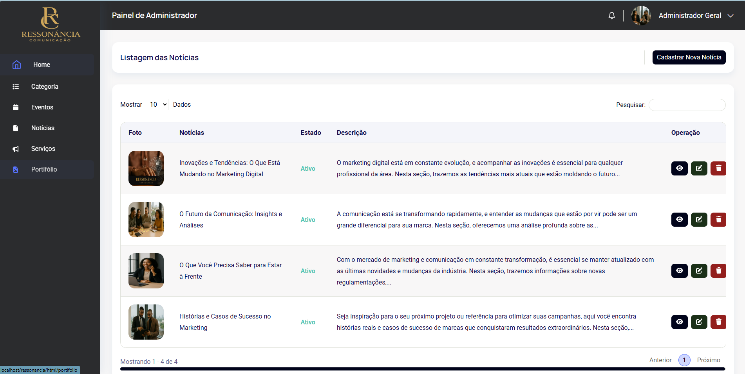The width and height of the screenshot is (745, 374).
Task: Click the horizontal scrollbar below the table
Action: (x=422, y=369)
